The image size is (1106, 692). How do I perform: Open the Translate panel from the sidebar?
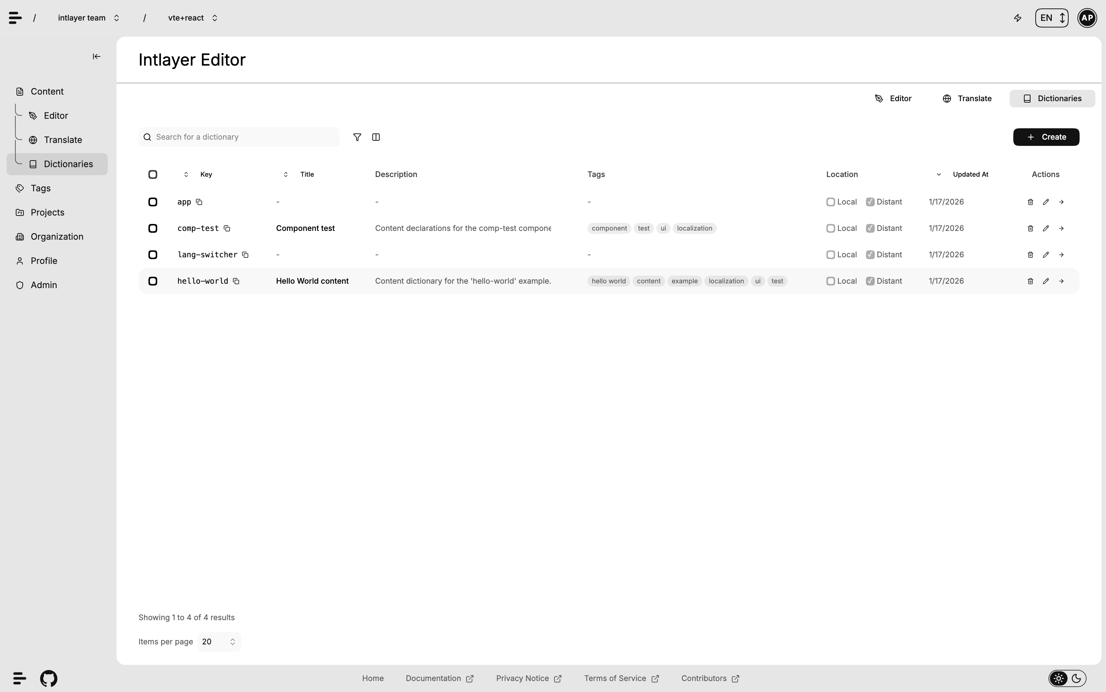(63, 140)
